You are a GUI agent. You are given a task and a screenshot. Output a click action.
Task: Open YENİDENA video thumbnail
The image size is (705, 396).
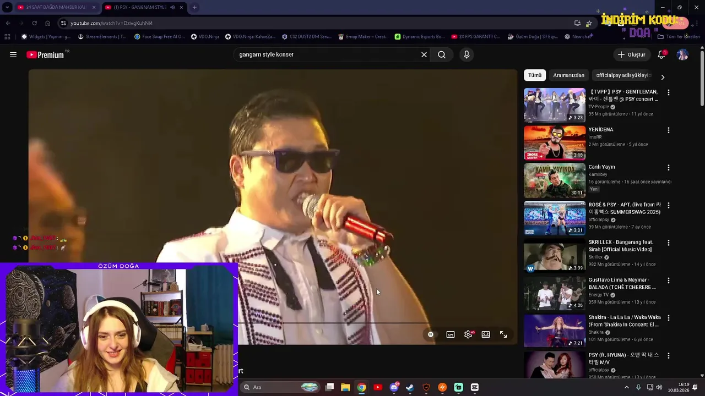click(x=555, y=142)
